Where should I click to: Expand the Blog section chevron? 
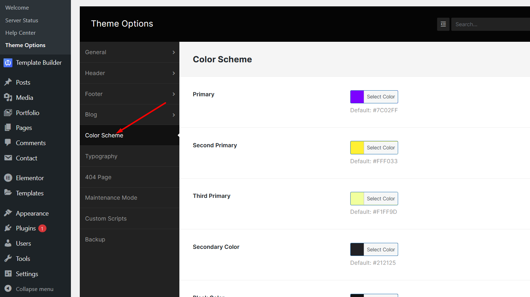pyautogui.click(x=174, y=115)
